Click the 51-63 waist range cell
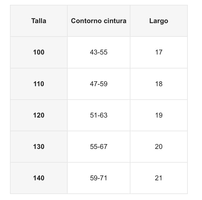The height and width of the screenshot is (200, 202). click(x=99, y=115)
